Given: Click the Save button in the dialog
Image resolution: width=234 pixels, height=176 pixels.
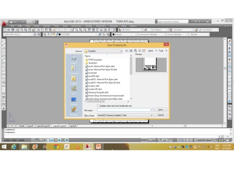Looking at the screenshot, I should pyautogui.click(x=161, y=110).
